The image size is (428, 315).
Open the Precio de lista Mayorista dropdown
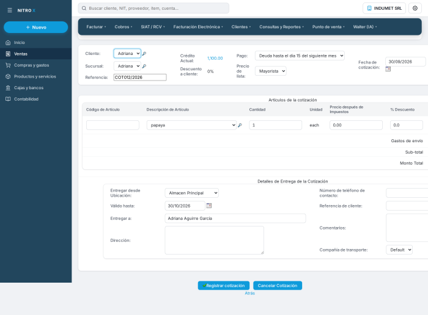(270, 71)
